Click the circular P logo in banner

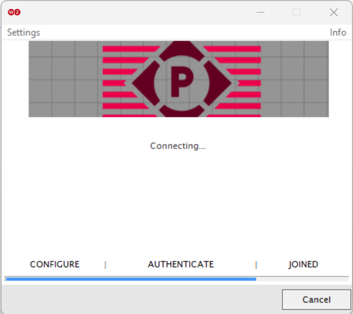point(181,80)
